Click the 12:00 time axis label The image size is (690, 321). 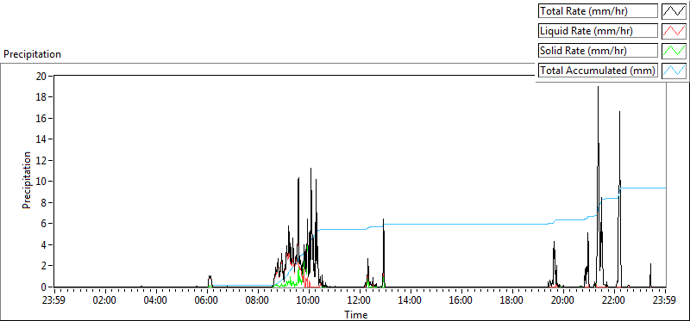tap(360, 301)
